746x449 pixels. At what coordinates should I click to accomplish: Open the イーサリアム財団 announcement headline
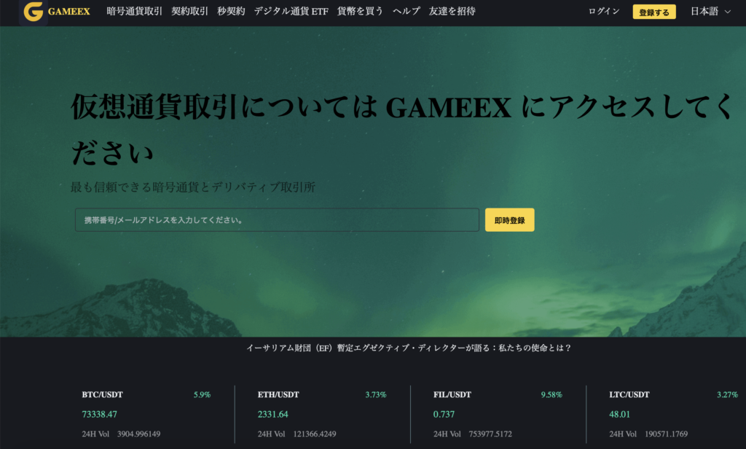pyautogui.click(x=409, y=348)
